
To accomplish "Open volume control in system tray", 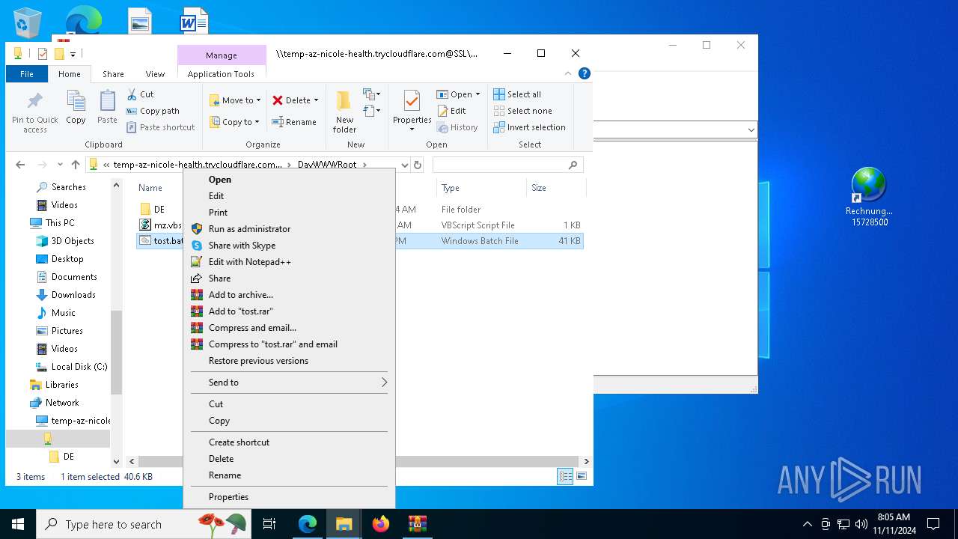I will click(861, 524).
